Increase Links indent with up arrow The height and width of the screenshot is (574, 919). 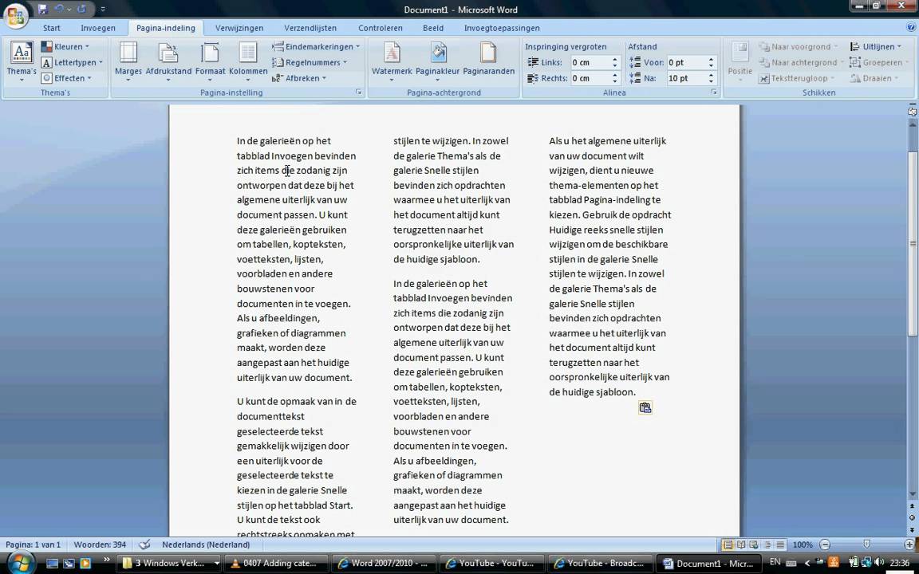tap(615, 59)
